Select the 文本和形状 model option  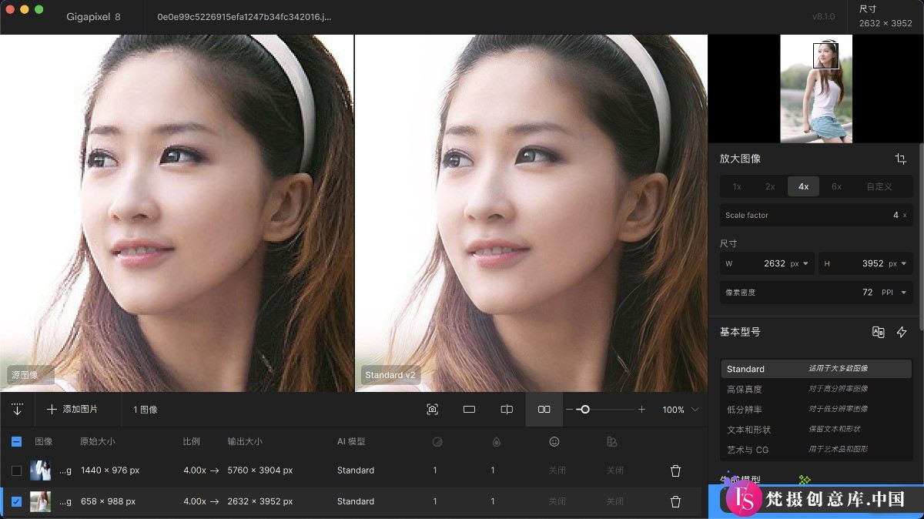click(x=816, y=429)
